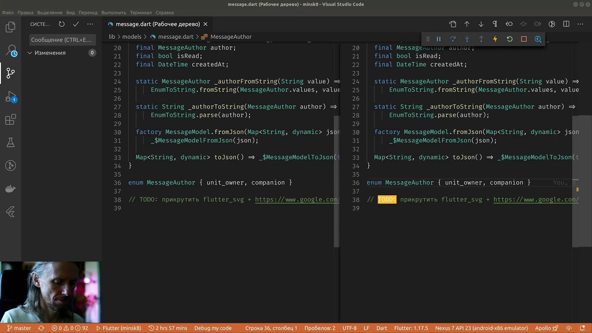592x333 pixels.
Task: Close the message.dart tab
Action: (205, 24)
